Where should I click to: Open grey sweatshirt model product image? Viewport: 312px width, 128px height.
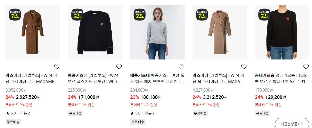[x=157, y=32]
